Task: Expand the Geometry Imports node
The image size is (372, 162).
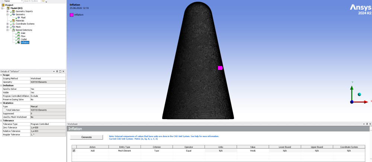Action: click(x=7, y=12)
